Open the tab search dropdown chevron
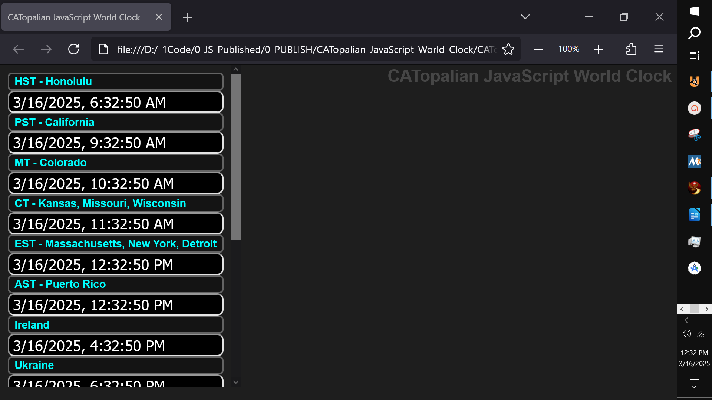This screenshot has width=712, height=400. 525,17
